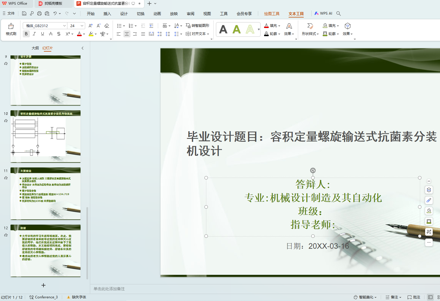Image resolution: width=440 pixels, height=301 pixels.
Task: Decrease the paragraph indent level
Action: (143, 26)
